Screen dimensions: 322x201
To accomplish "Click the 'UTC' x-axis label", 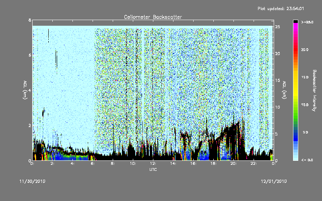I will [x=153, y=169].
